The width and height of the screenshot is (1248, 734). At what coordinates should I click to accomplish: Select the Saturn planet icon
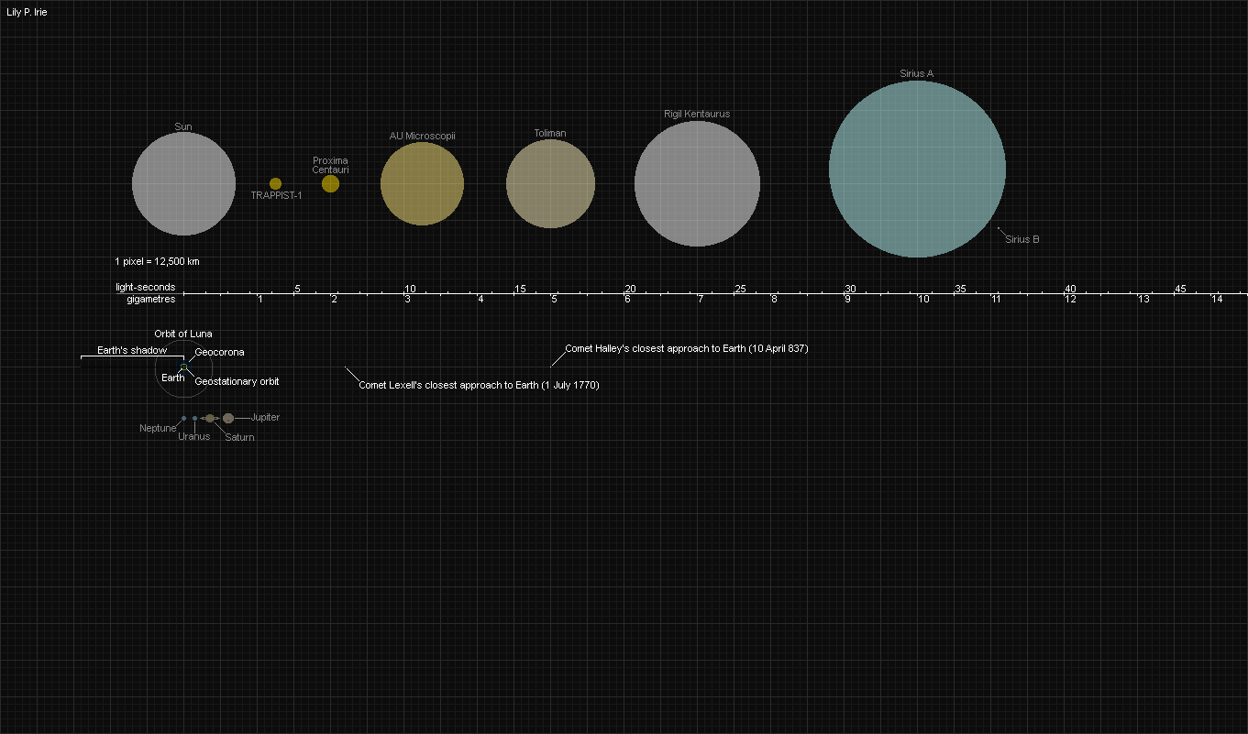(x=210, y=418)
